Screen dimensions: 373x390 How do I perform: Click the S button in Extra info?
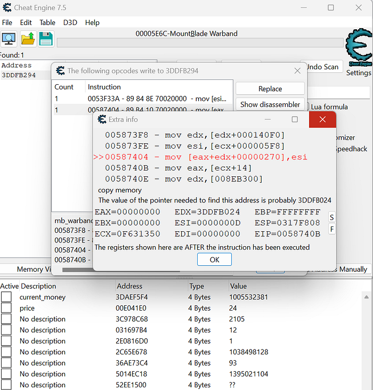[x=331, y=217]
